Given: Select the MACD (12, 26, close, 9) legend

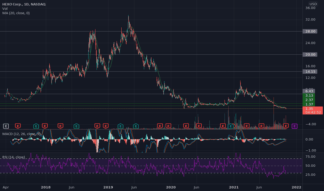Looking at the screenshot, I should (21, 134).
